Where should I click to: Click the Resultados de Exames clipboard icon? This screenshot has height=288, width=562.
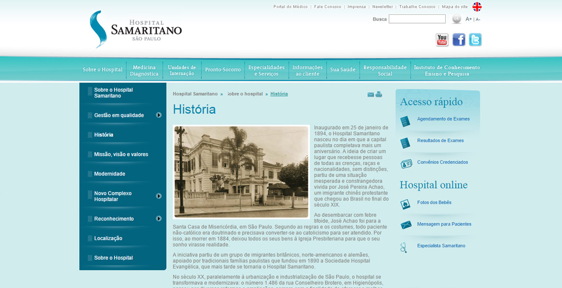405,143
